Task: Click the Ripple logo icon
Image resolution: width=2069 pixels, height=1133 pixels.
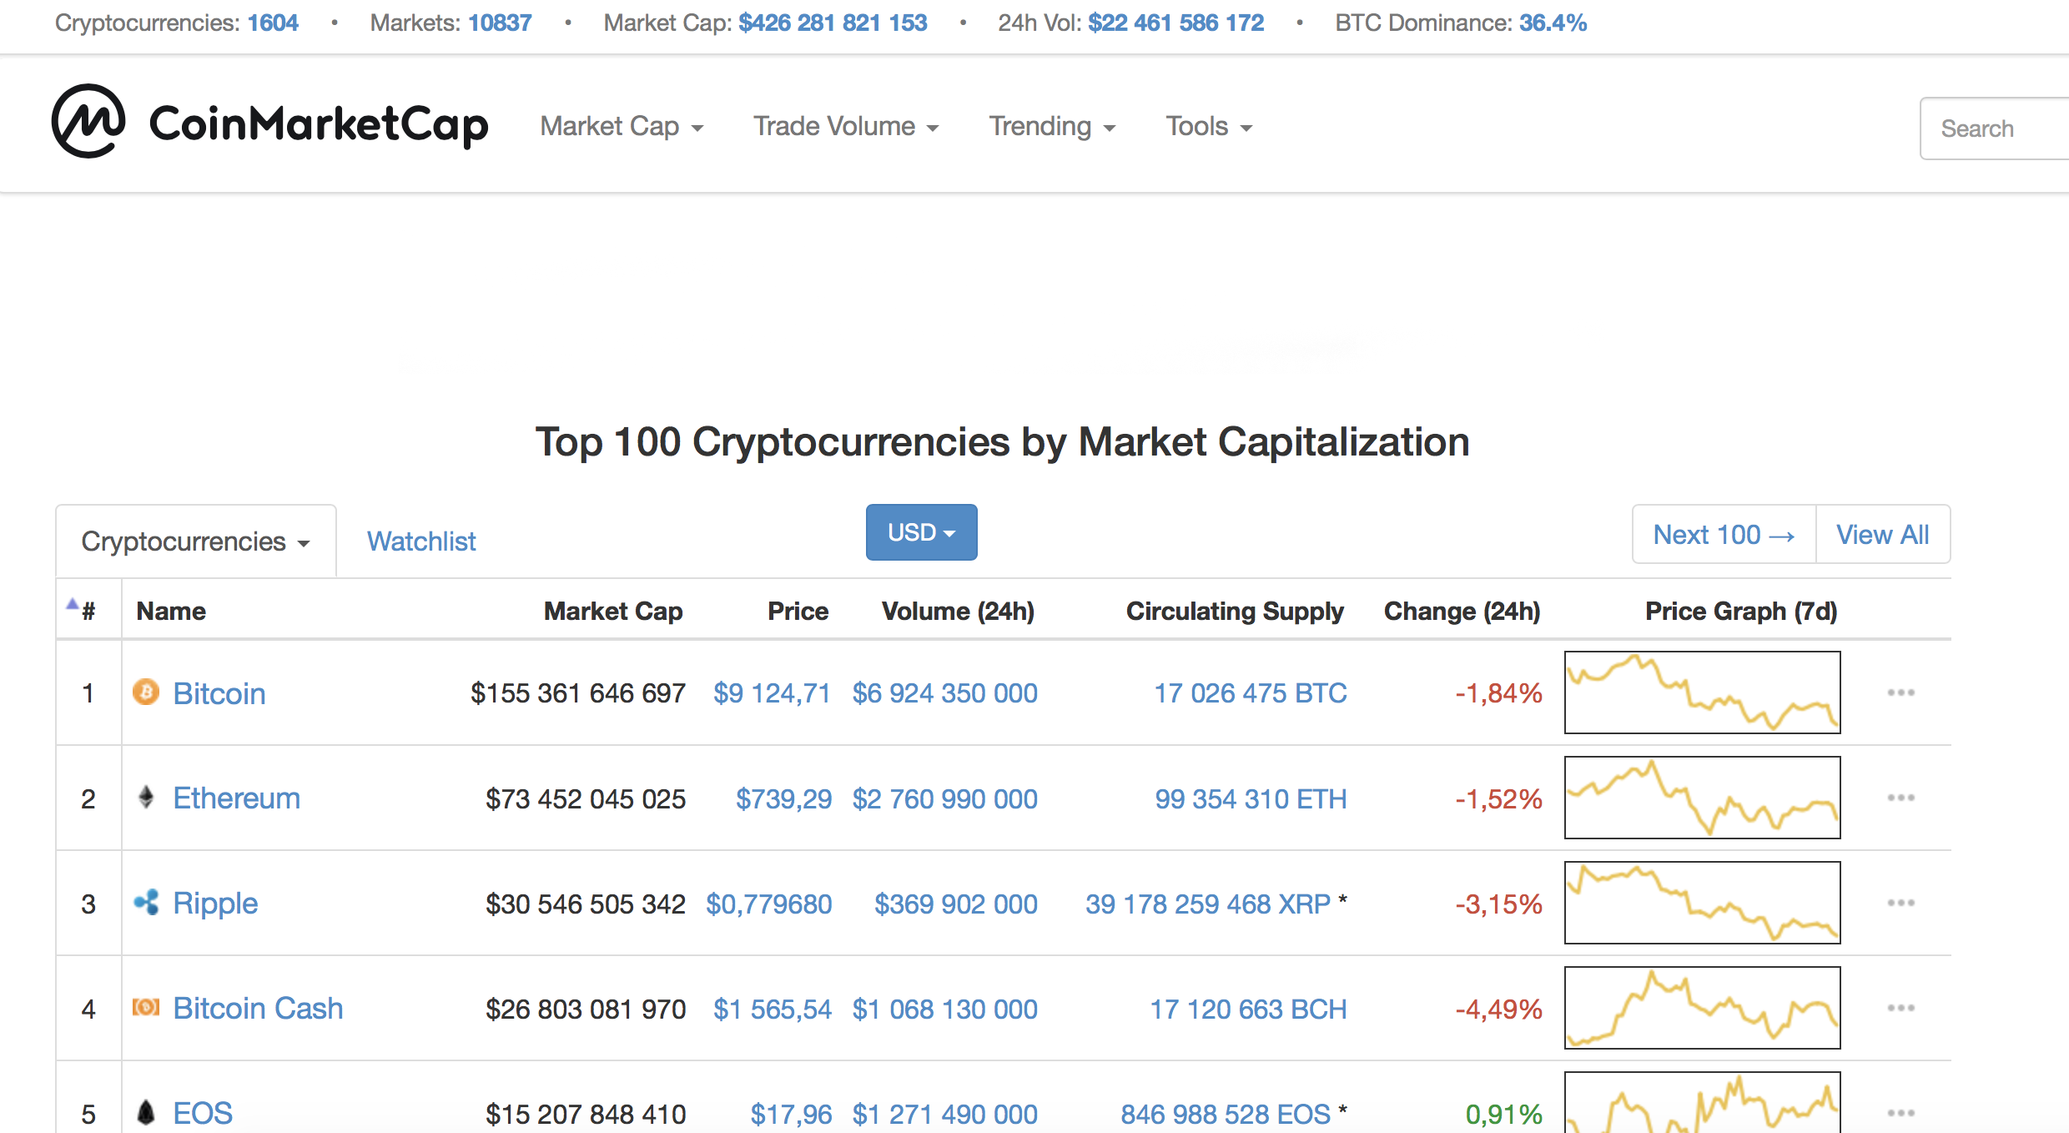Action: pyautogui.click(x=146, y=902)
